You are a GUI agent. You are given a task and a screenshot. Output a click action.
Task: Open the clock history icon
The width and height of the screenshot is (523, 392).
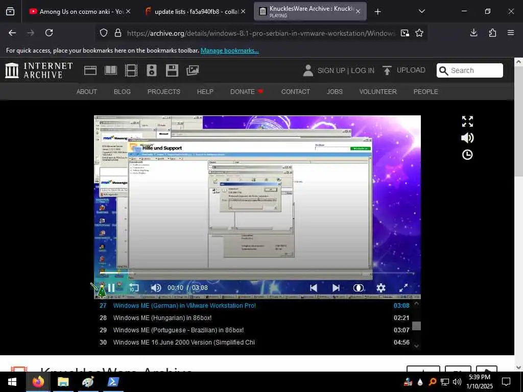(467, 155)
